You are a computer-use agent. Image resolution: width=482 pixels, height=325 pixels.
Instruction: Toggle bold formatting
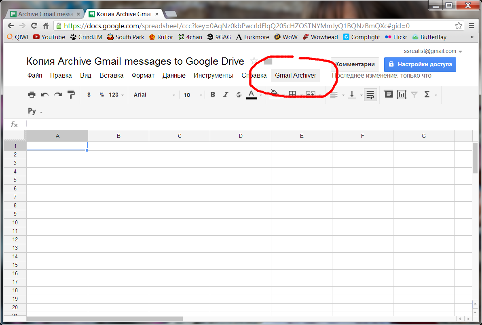point(213,95)
